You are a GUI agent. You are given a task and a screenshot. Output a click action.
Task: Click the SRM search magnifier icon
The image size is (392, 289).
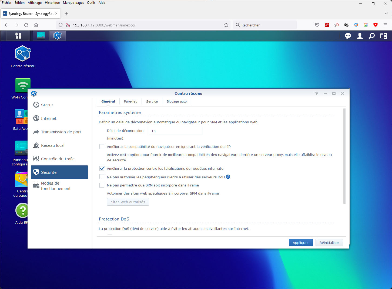tap(372, 36)
